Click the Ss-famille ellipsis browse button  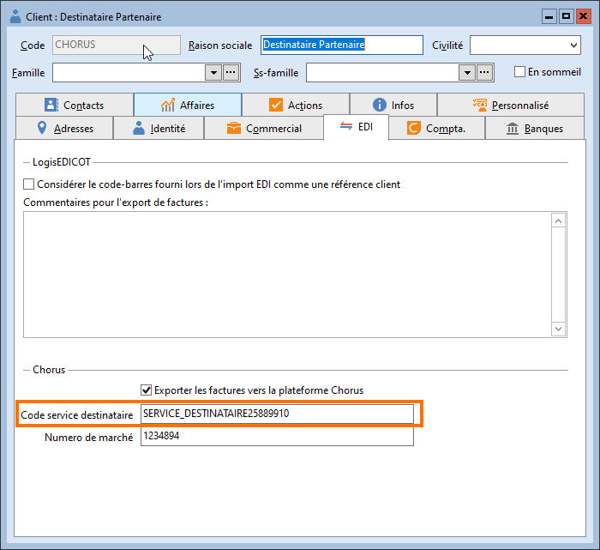[x=484, y=72]
